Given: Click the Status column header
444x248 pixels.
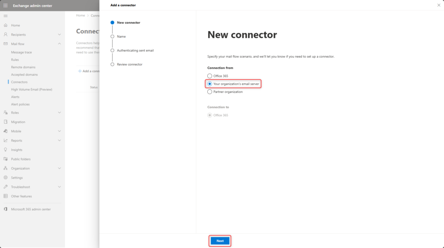Looking at the screenshot, I should click(x=94, y=87).
